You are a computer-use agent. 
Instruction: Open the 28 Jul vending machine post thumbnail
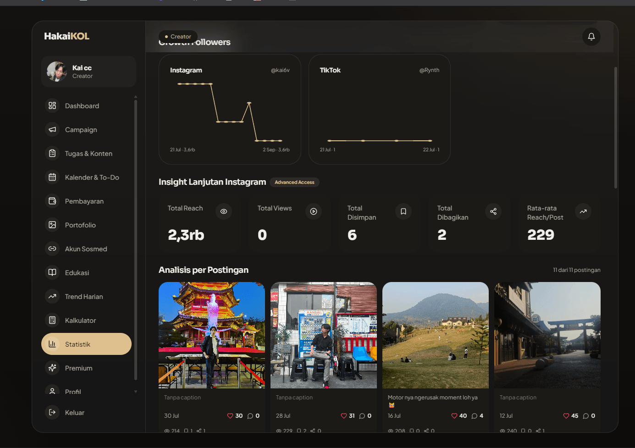[x=324, y=335]
